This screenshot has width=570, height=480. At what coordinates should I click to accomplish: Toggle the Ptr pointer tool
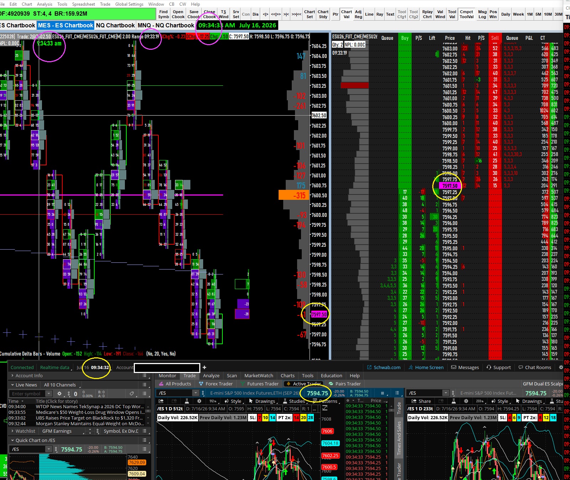[336, 14]
